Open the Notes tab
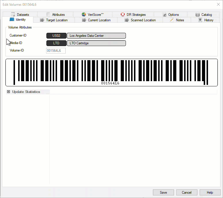 tap(177, 20)
